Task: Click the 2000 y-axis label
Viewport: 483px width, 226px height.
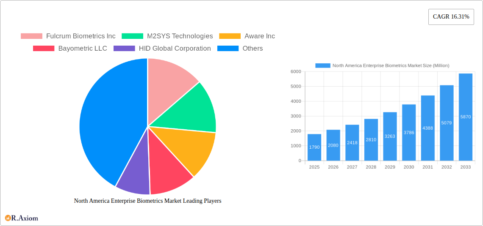Action: pos(296,131)
